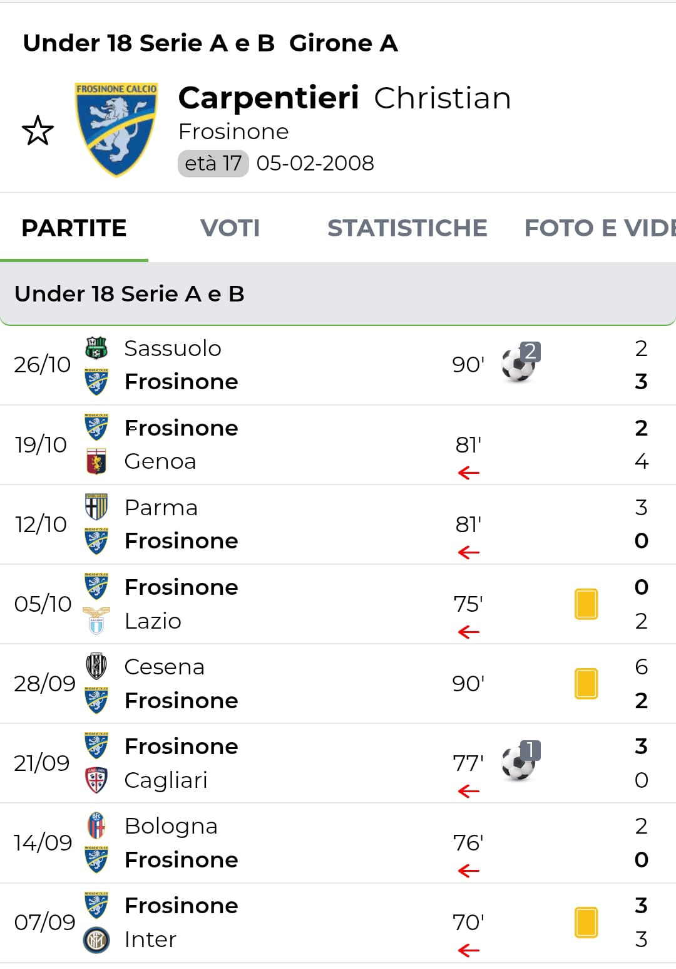The image size is (676, 969).
Task: Click the substitution arrow in Parma match
Action: [468, 553]
